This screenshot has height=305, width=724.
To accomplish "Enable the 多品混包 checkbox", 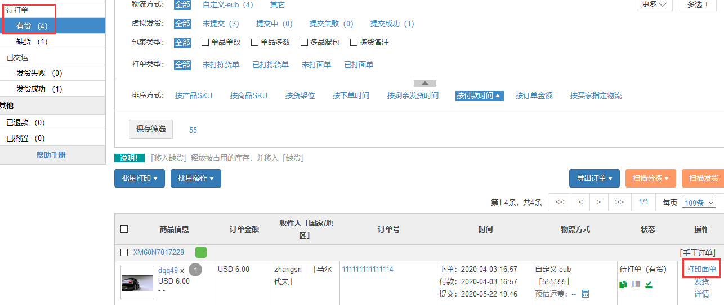I will (x=305, y=43).
